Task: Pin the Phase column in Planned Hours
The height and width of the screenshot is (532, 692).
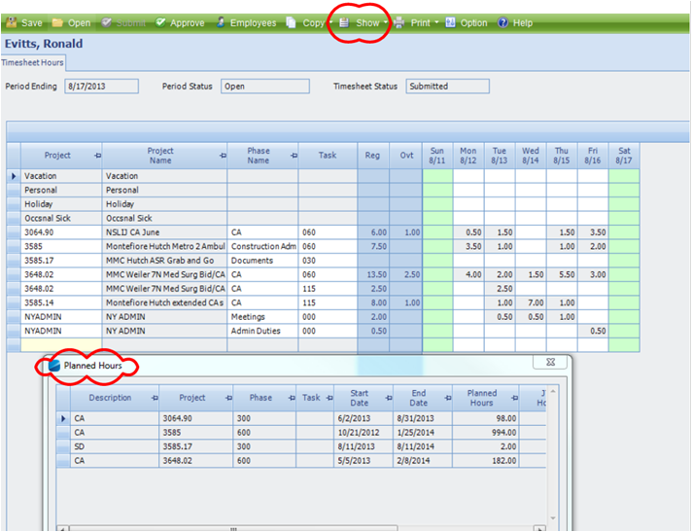Action: (x=292, y=398)
